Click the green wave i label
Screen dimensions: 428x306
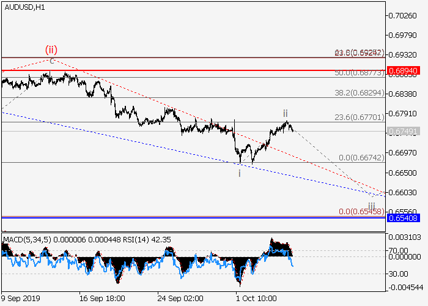240,173
